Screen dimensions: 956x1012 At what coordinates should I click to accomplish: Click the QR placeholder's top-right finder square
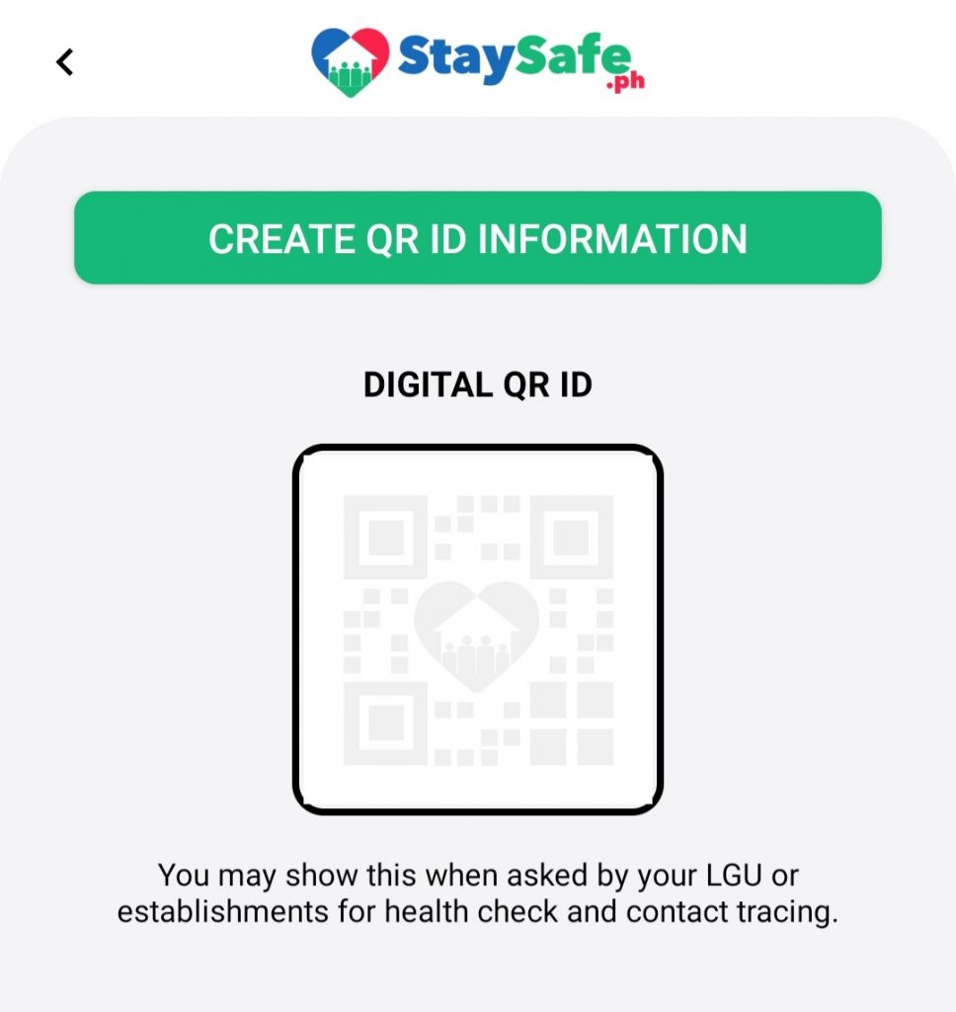tap(572, 538)
